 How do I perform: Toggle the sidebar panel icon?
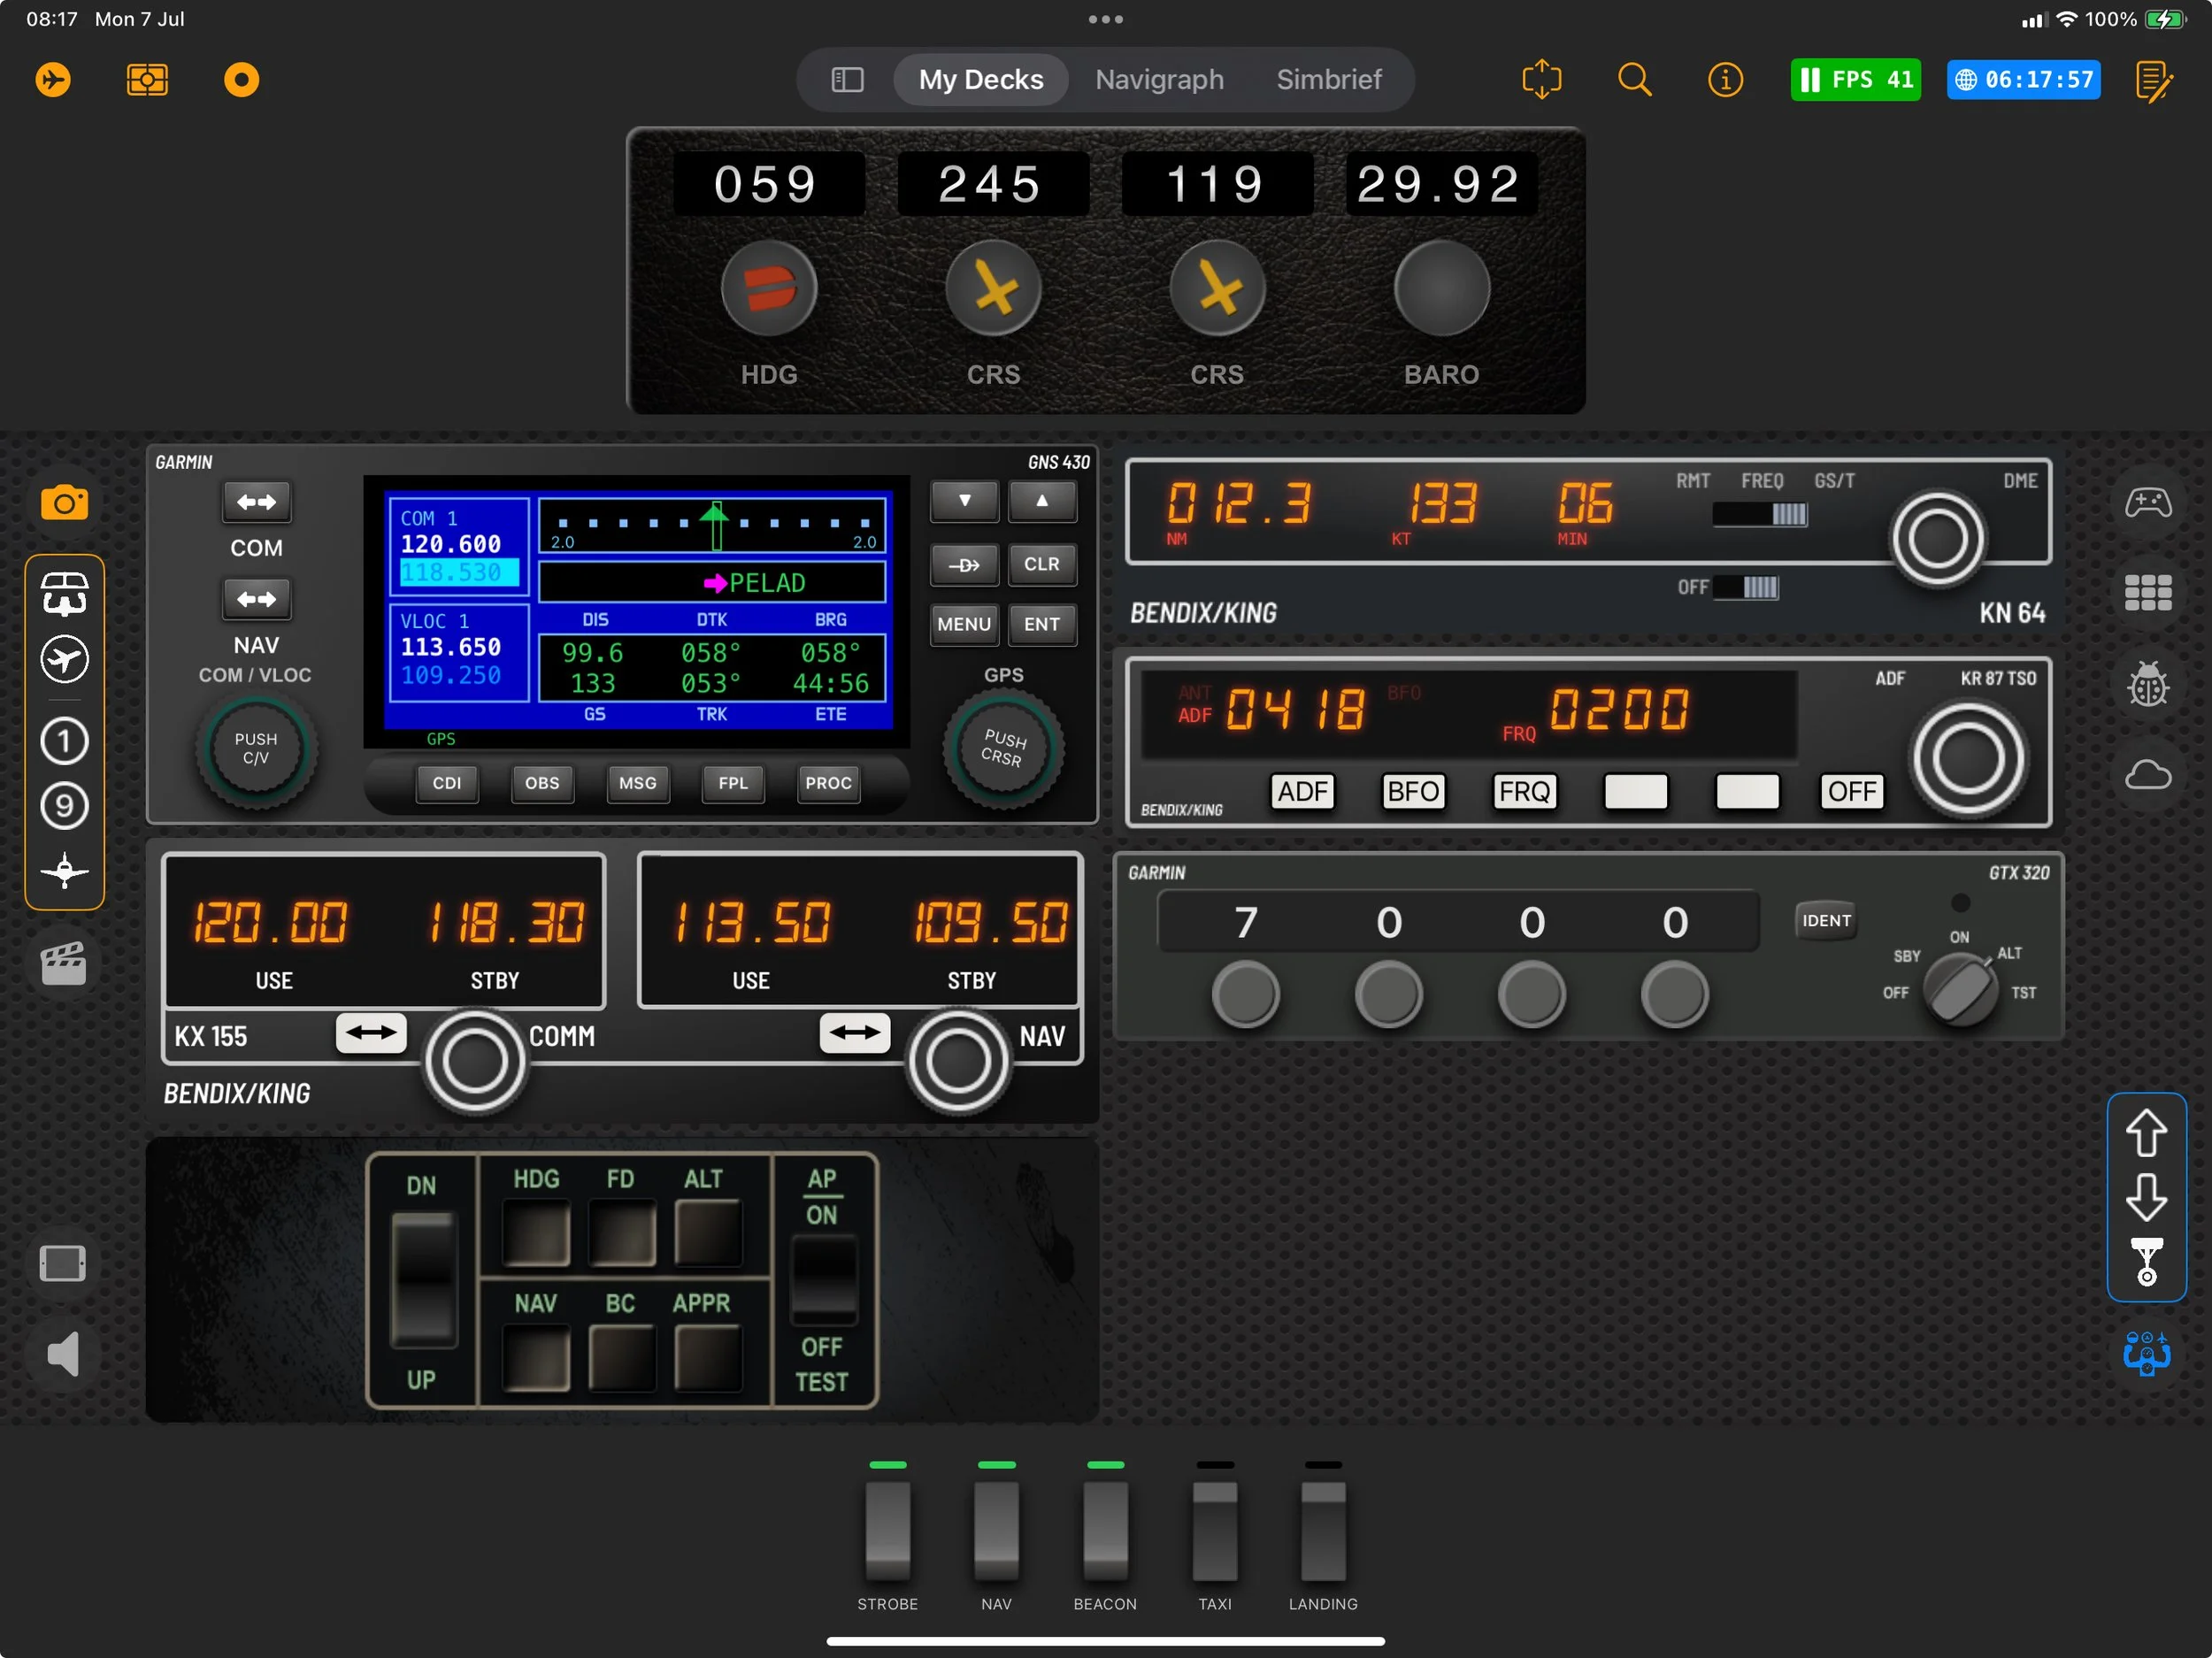click(x=847, y=80)
